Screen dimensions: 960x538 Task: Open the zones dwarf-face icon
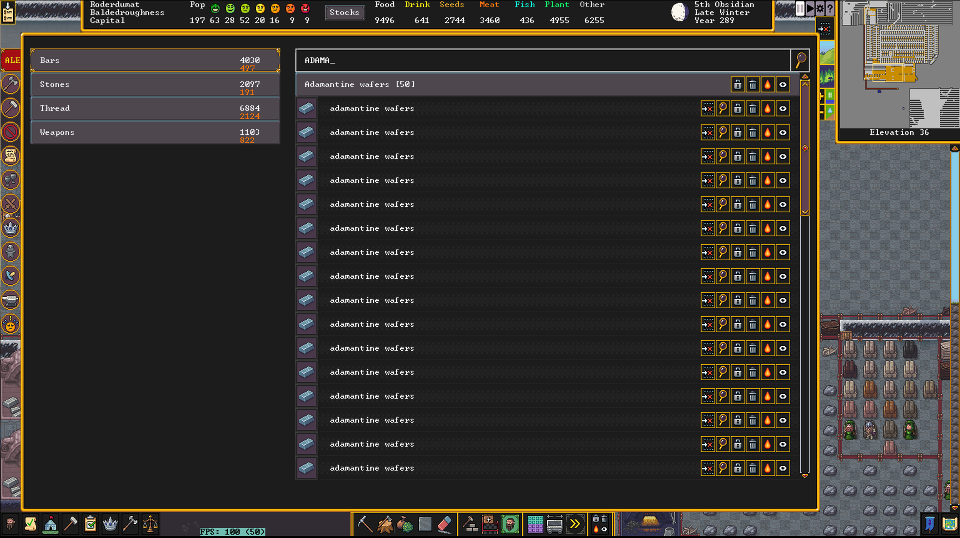[510, 524]
